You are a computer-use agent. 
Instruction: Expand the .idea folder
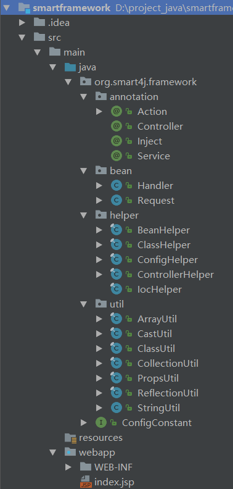click(x=22, y=22)
